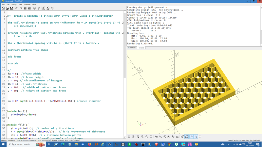
Task: Collapse the comment block fold at line 2
Action: tap(6, 16)
